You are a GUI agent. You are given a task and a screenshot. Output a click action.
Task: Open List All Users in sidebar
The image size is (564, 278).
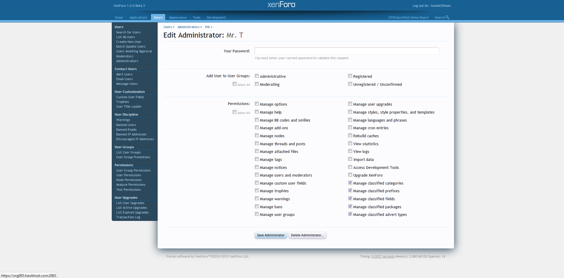(125, 37)
